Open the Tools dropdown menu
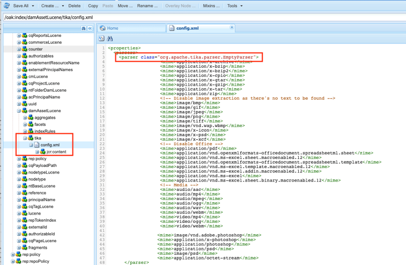Viewport: 406px width, 265px height. click(234, 6)
